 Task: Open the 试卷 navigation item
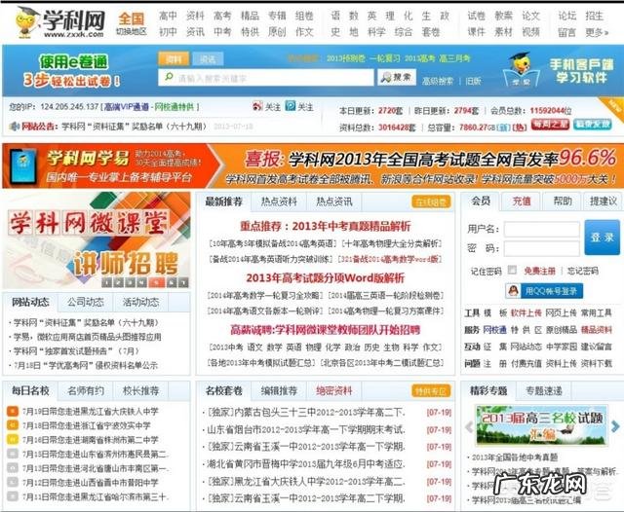click(x=476, y=16)
